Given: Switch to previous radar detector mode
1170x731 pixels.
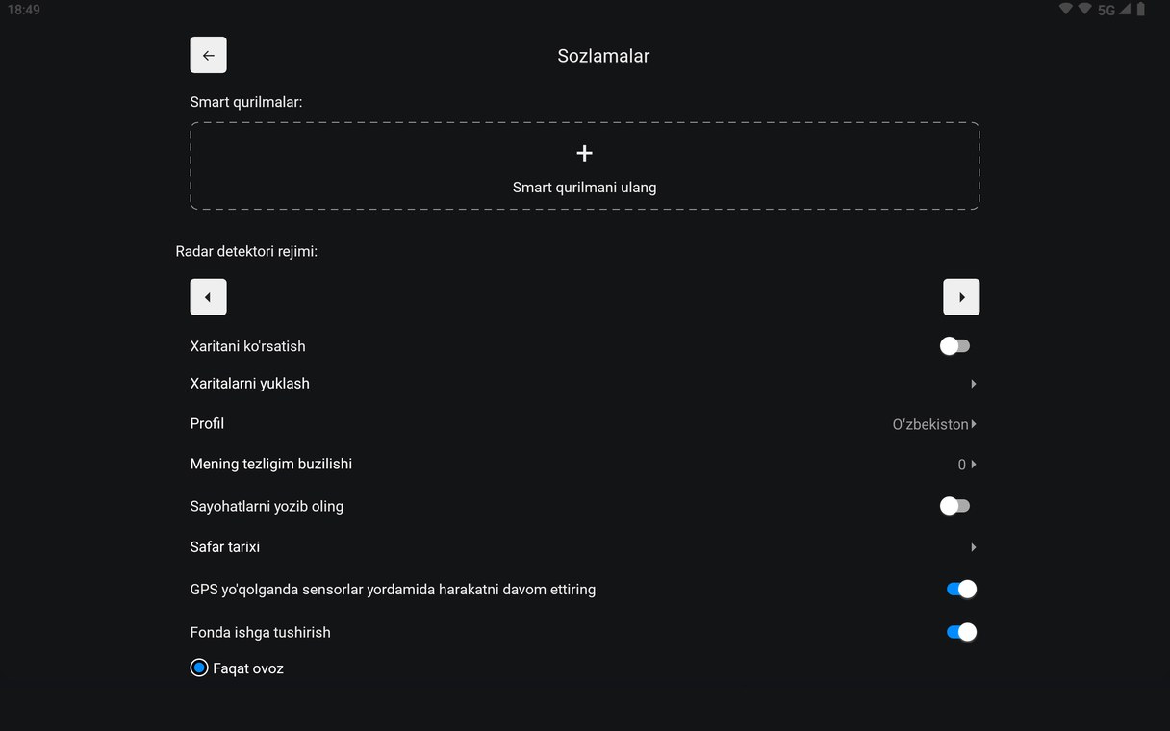Looking at the screenshot, I should point(208,297).
